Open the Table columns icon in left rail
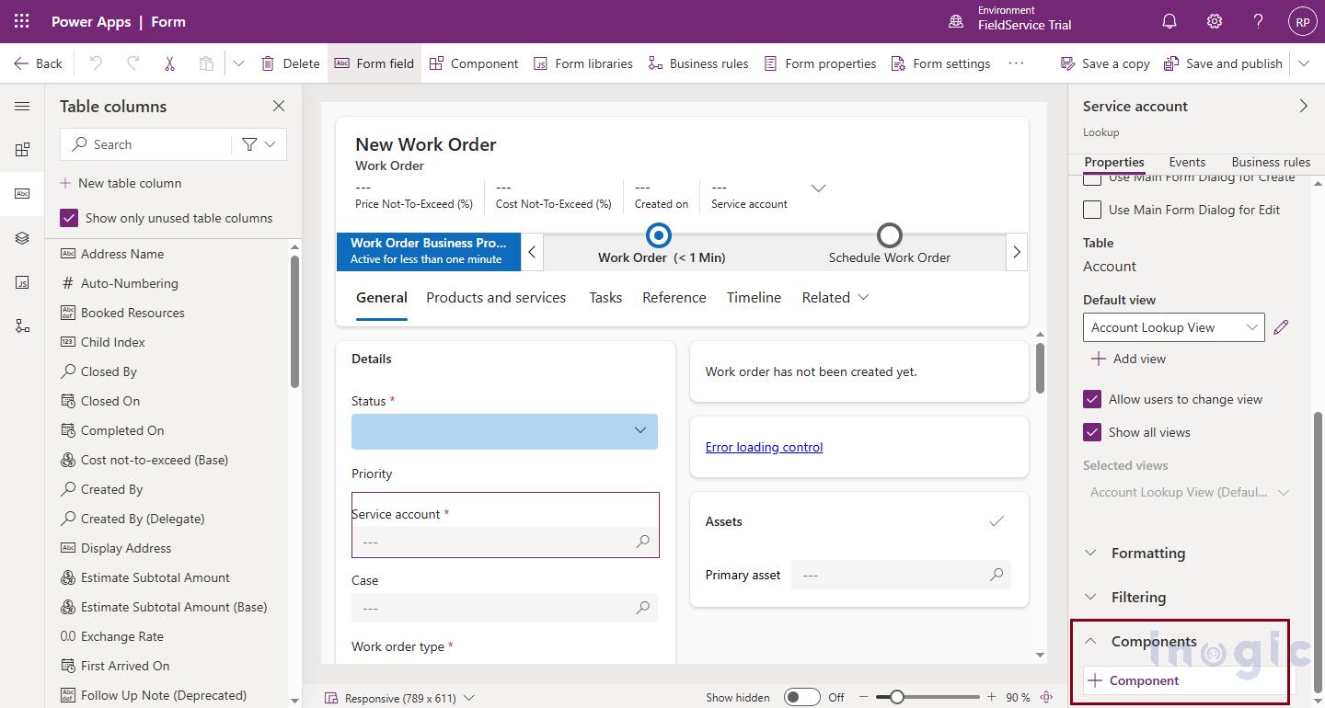The width and height of the screenshot is (1325, 708). tap(22, 194)
